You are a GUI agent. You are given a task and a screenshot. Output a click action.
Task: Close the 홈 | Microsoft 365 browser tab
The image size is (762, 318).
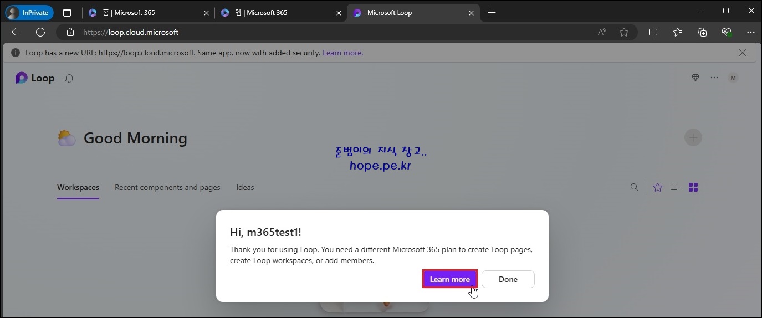[x=206, y=13]
